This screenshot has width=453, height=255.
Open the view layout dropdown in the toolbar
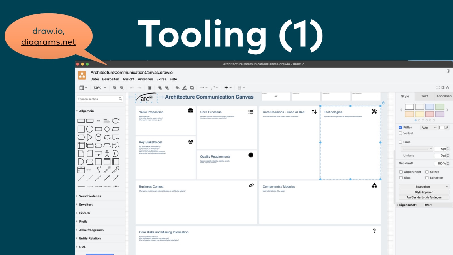coord(83,88)
